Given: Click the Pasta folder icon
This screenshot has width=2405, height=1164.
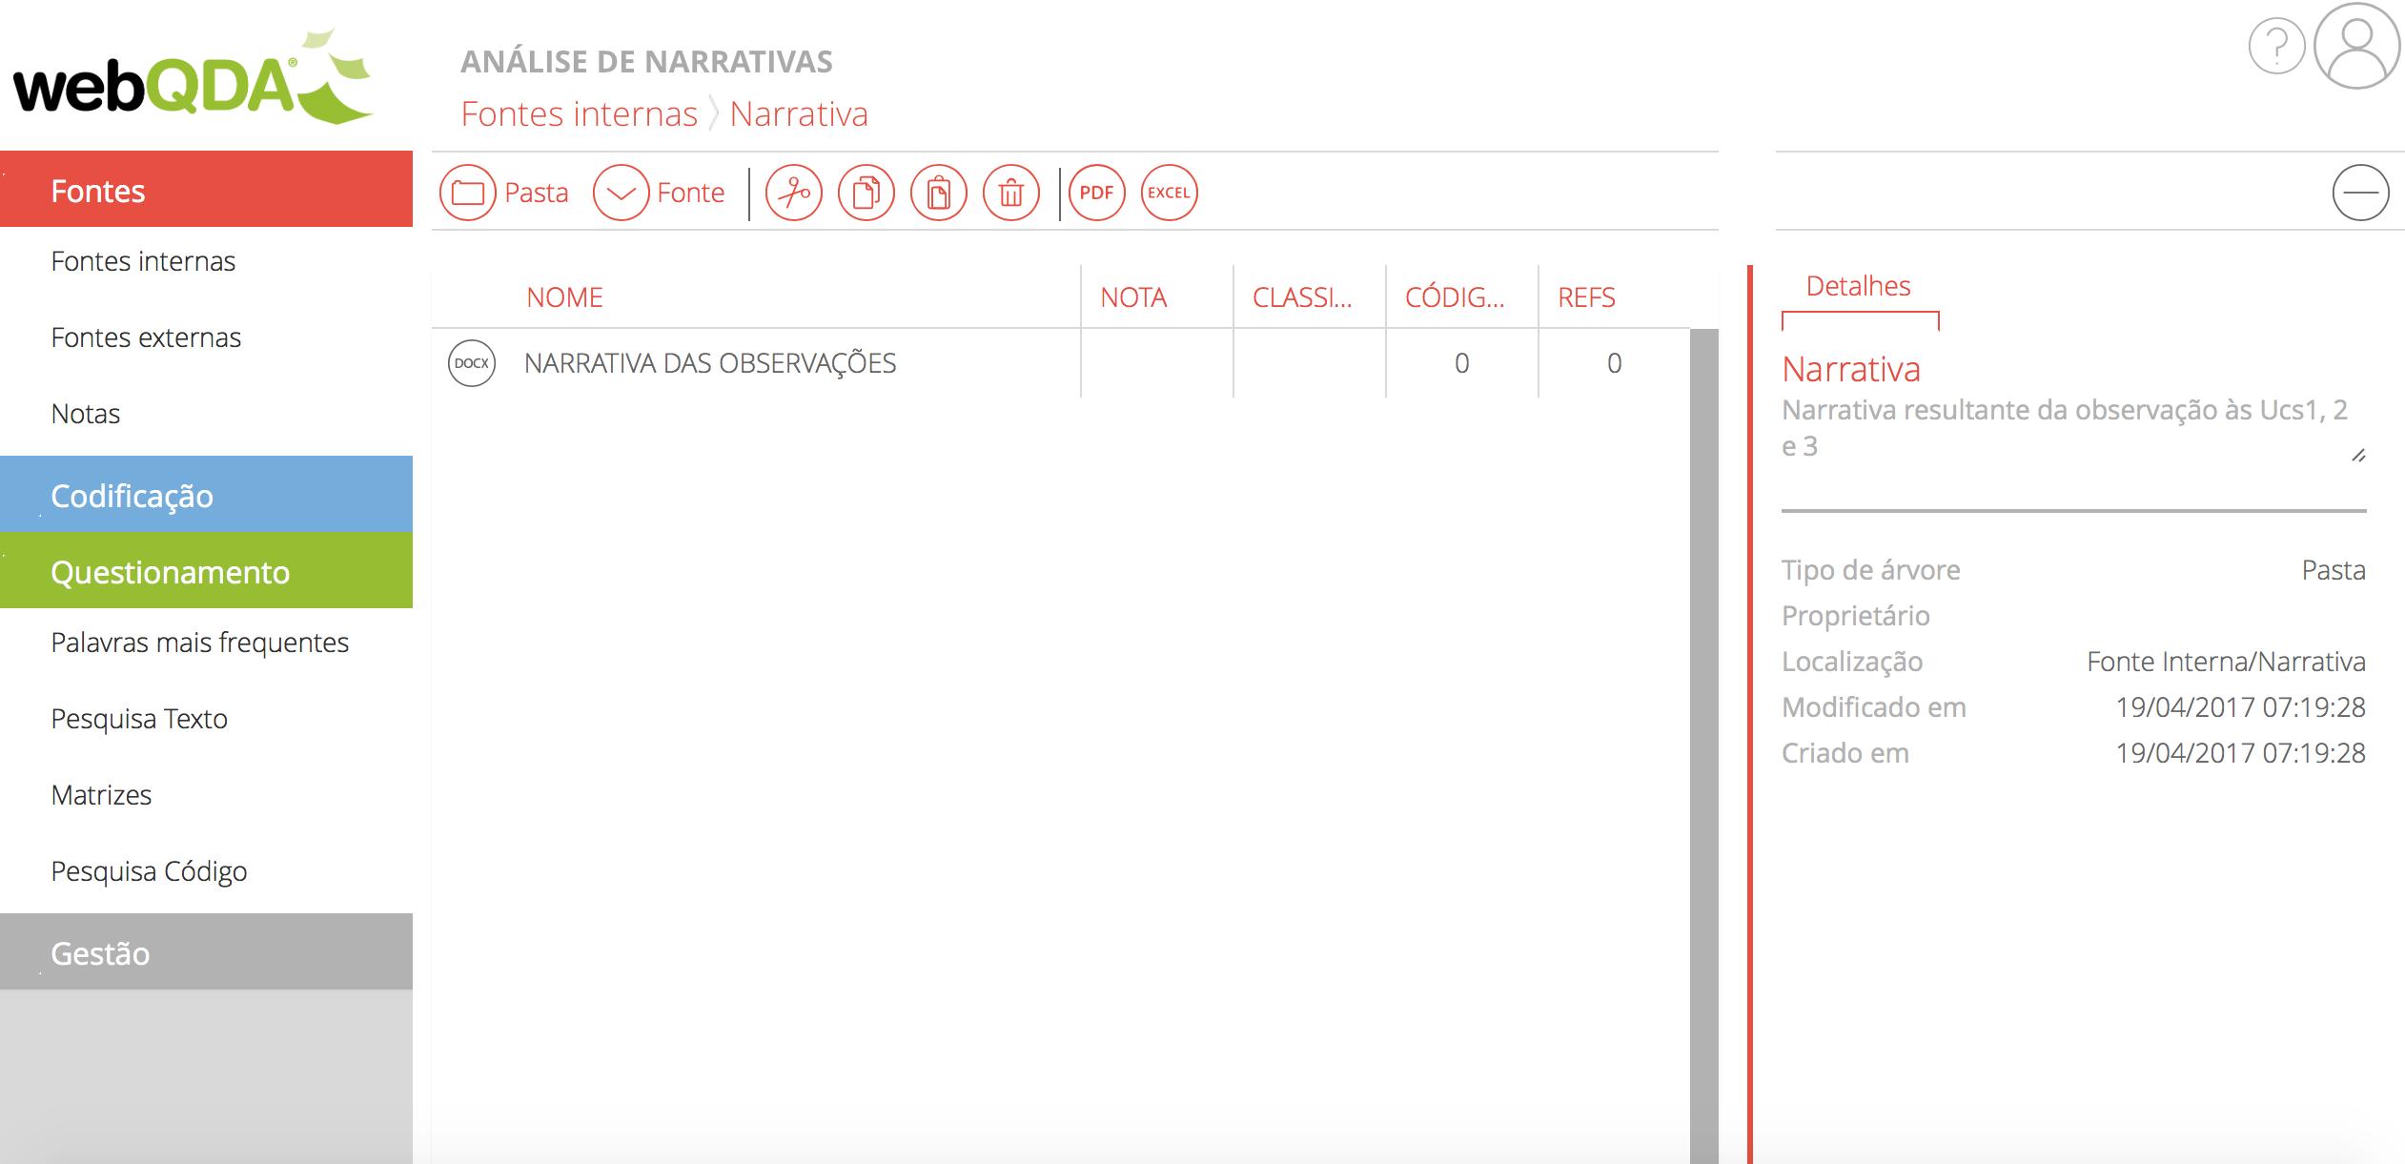Looking at the screenshot, I should 467,193.
